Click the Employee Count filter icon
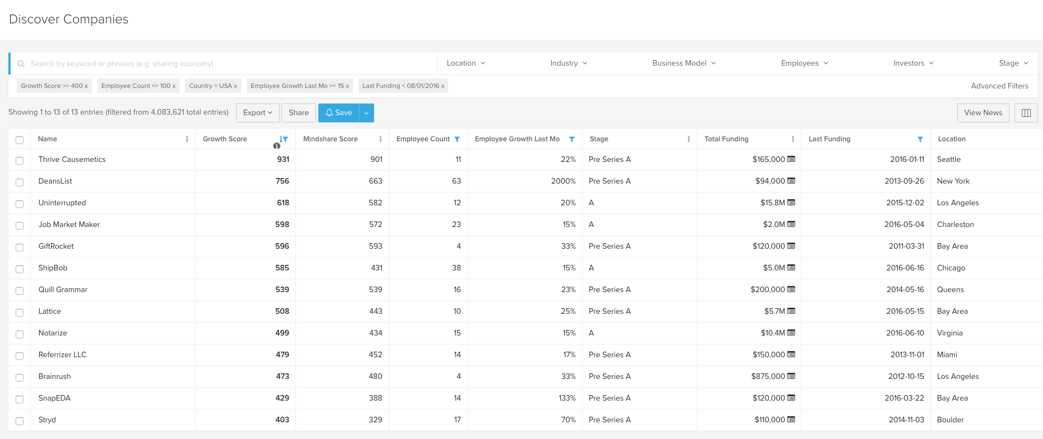This screenshot has height=439, width=1043. coord(457,139)
